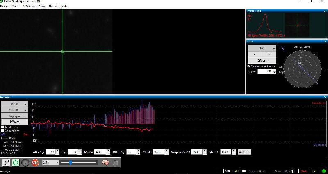Image resolution: width=328 pixels, height=174 pixels.
Task: Click the up arrow Dec pulse indicator
Action: [x=292, y=171]
